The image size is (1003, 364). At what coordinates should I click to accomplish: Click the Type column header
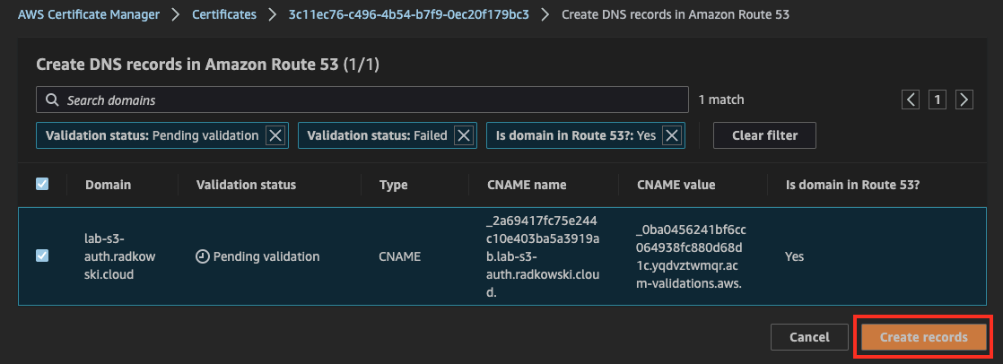(x=394, y=185)
